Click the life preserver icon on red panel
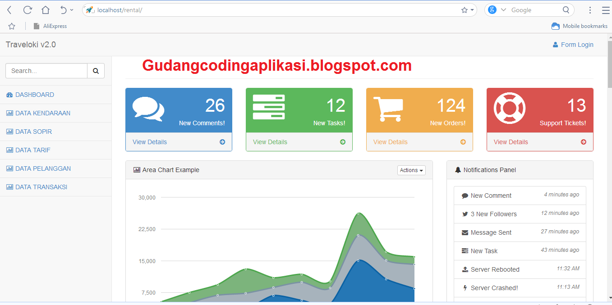The image size is (612, 305). point(510,107)
